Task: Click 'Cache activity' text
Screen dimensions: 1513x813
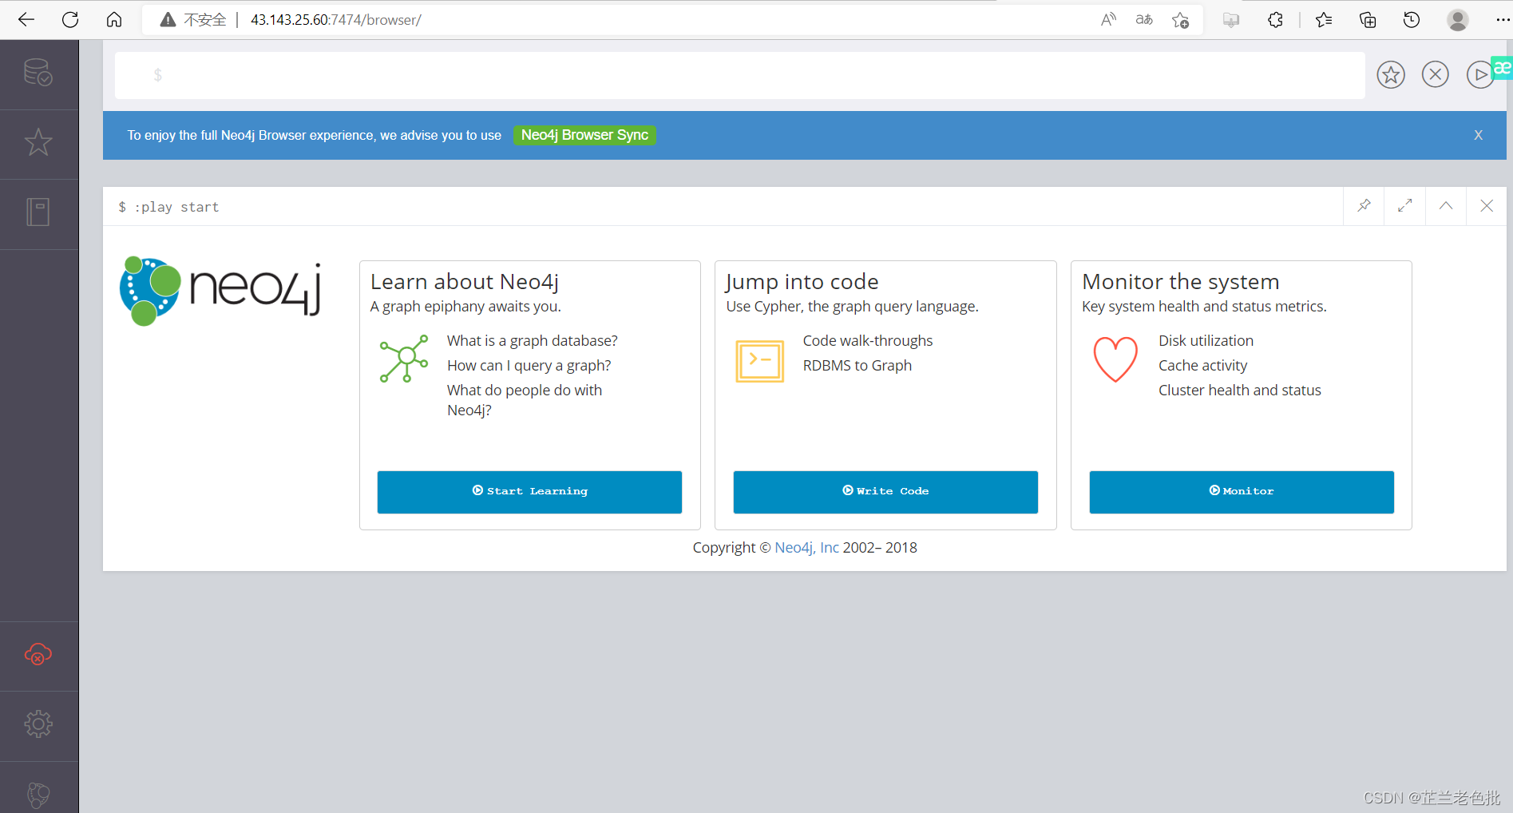Action: [x=1203, y=366]
